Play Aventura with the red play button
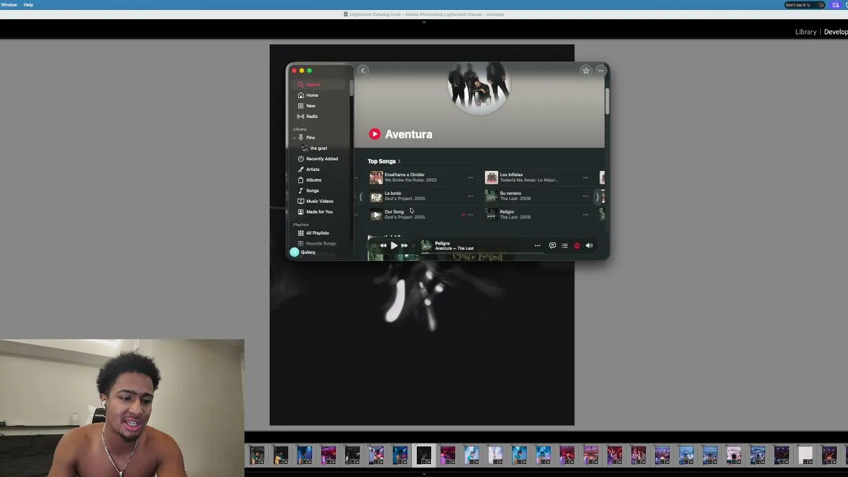 (375, 134)
